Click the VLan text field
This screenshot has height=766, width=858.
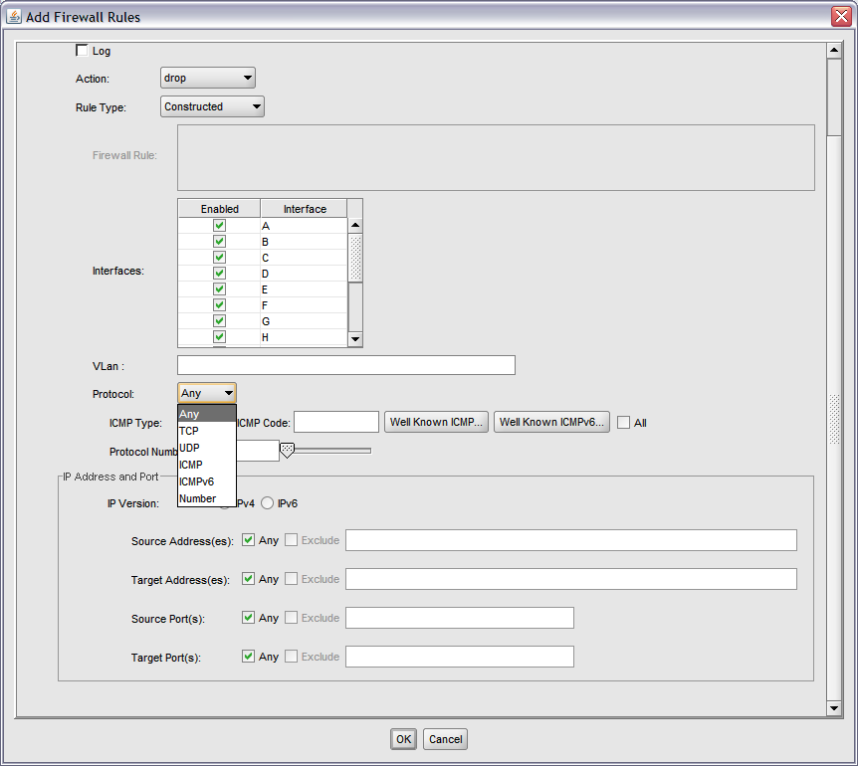tap(345, 365)
